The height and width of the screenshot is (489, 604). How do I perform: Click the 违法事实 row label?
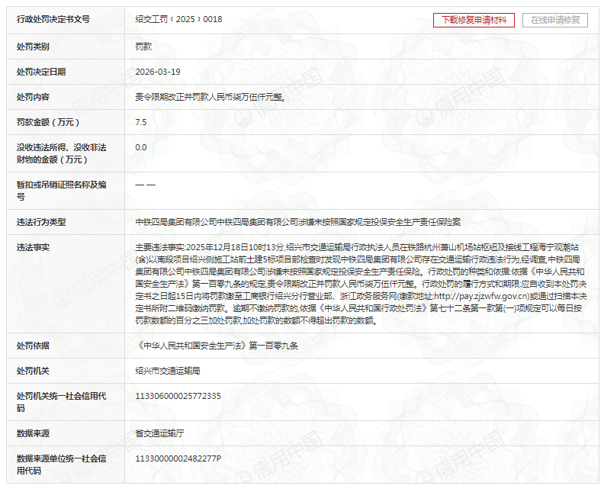pyautogui.click(x=33, y=247)
